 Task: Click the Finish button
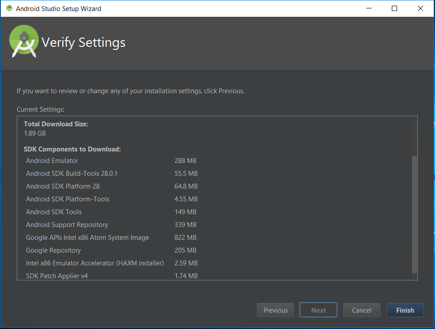coord(405,310)
